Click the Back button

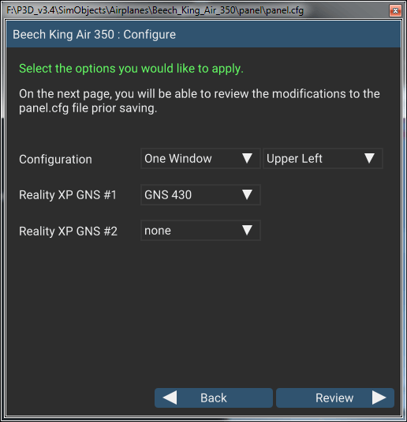(214, 398)
